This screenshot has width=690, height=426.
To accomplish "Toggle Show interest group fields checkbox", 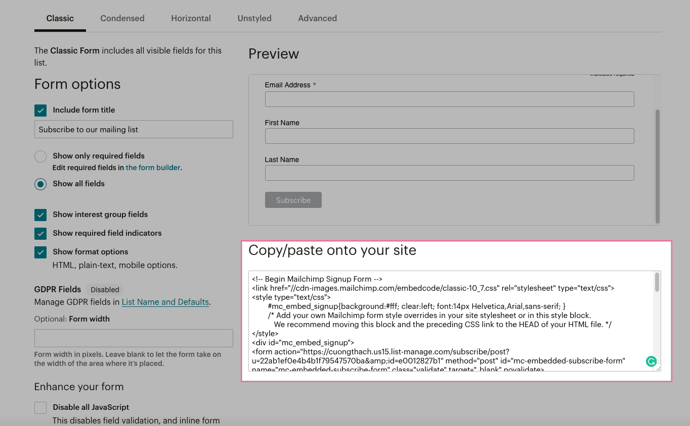I will (40, 215).
